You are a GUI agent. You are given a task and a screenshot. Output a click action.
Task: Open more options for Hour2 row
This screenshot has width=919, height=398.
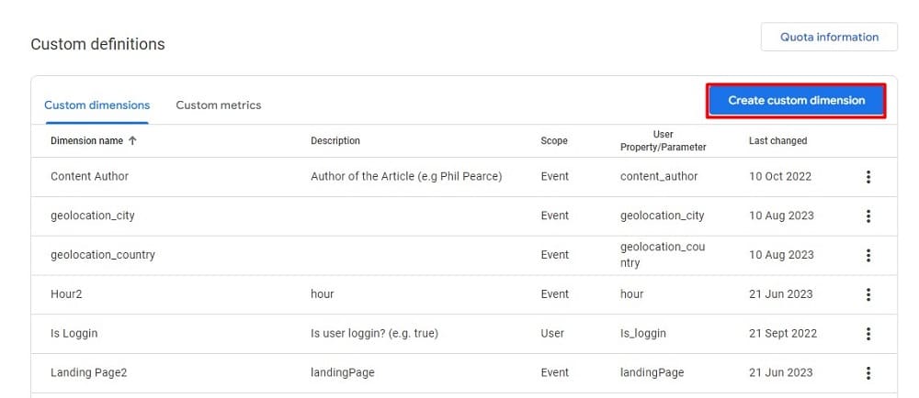tap(868, 294)
